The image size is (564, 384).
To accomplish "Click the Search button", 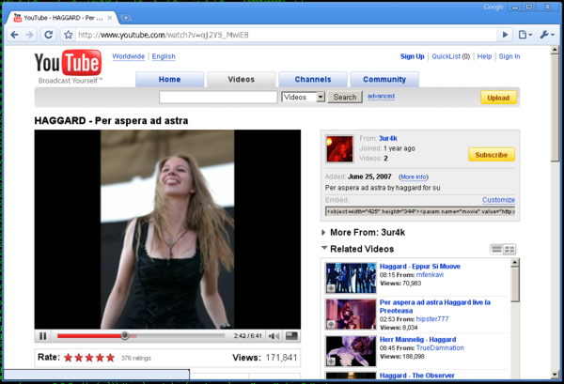I will pyautogui.click(x=345, y=97).
